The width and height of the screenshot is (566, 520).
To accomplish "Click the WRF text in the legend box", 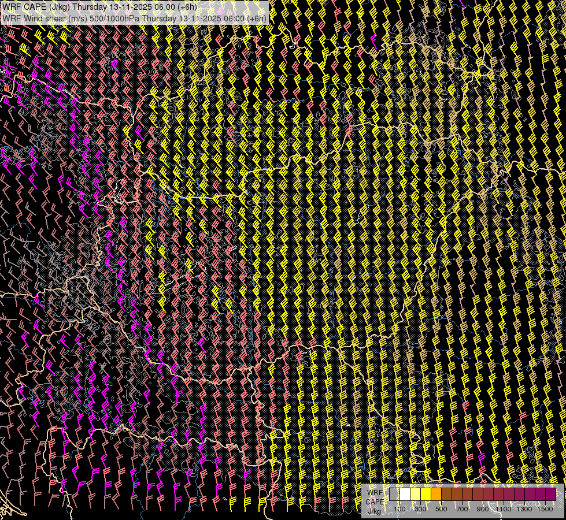I will 375,493.
